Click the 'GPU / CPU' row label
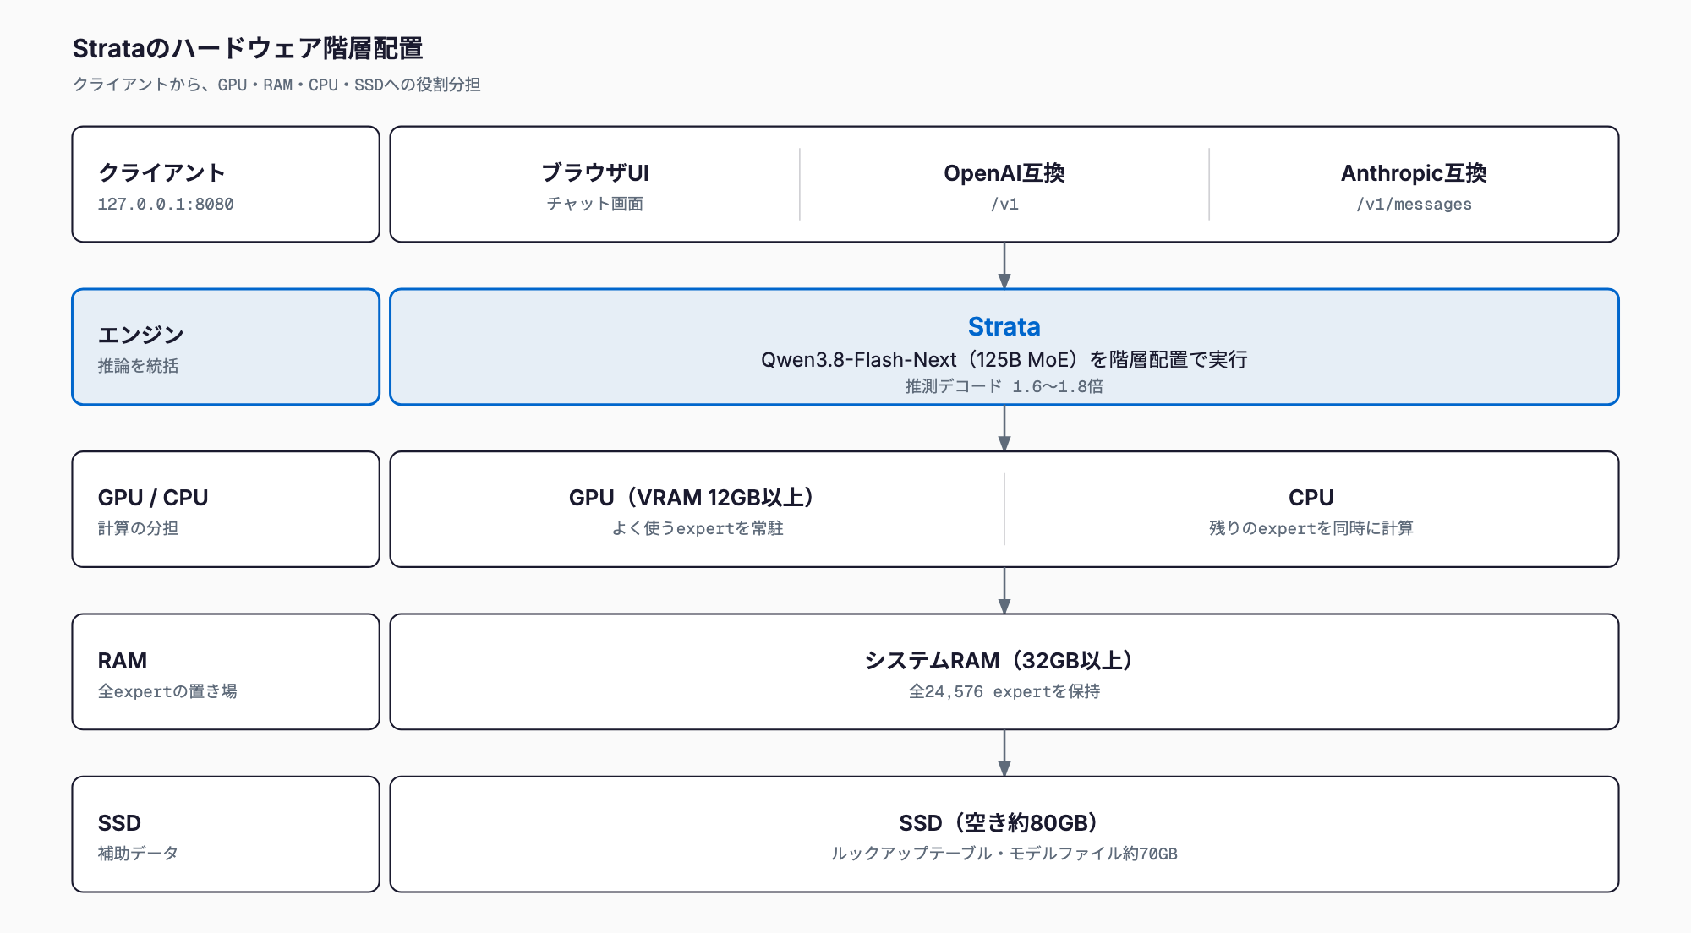The height and width of the screenshot is (933, 1691). click(x=153, y=497)
